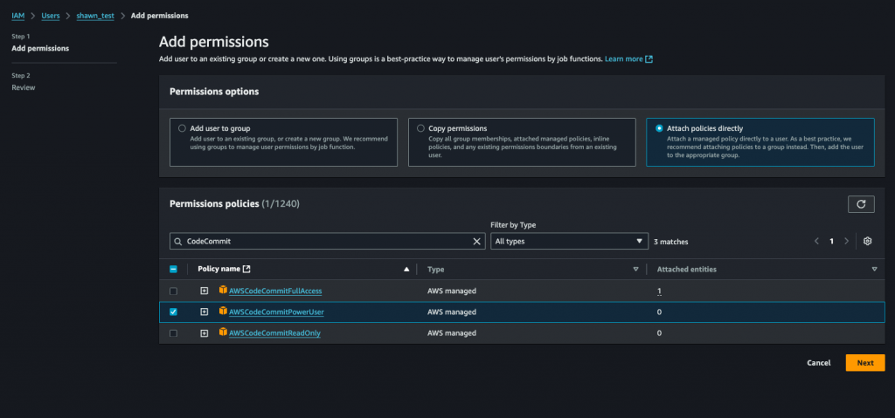The image size is (895, 418).
Task: Click the refresh policies icon button
Action: tap(861, 203)
